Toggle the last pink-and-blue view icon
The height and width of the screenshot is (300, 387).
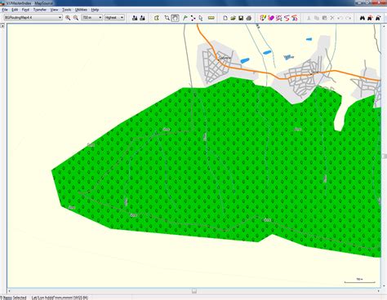point(295,18)
